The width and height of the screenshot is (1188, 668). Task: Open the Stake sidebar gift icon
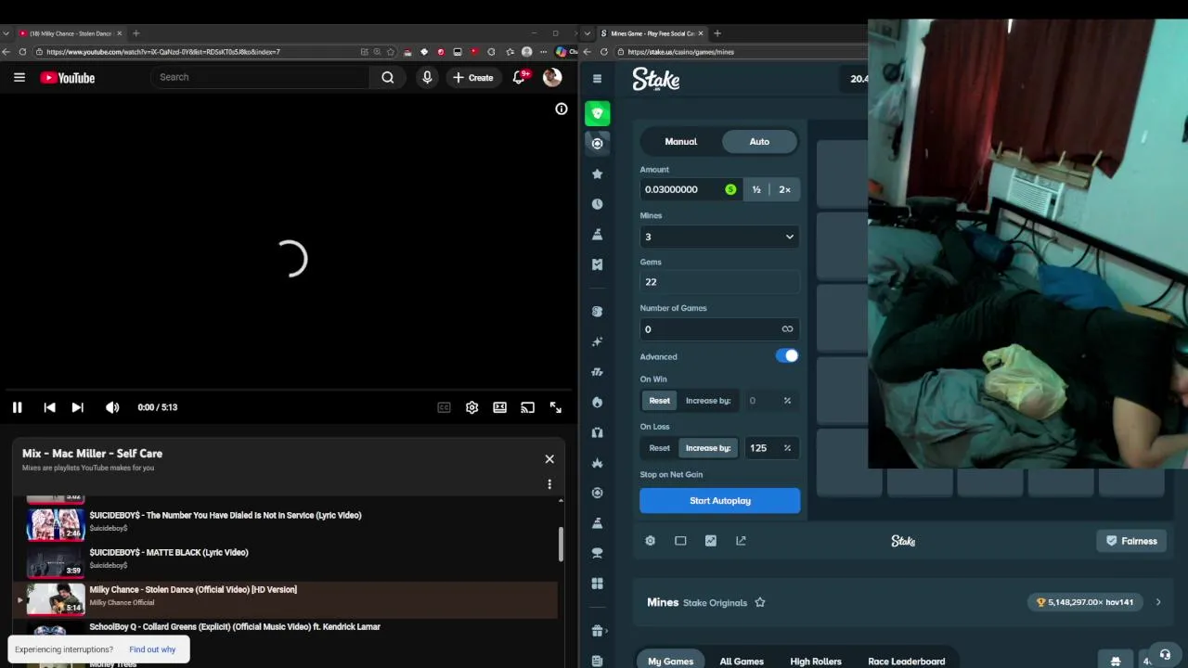pos(597,631)
